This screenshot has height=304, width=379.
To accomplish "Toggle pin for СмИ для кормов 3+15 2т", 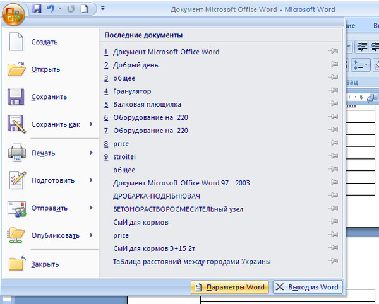I will [x=334, y=247].
